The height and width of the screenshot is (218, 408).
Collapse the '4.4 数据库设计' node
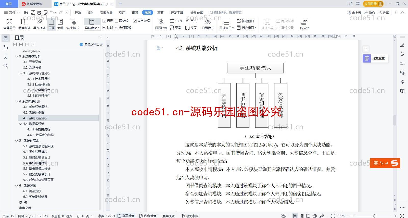pos(21,124)
